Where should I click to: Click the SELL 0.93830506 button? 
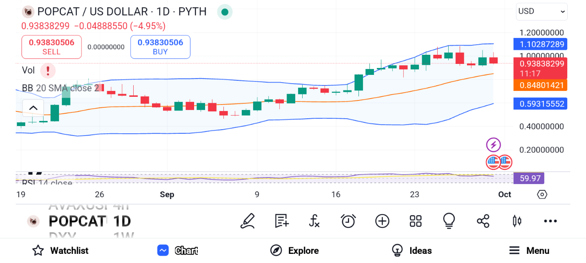52,47
